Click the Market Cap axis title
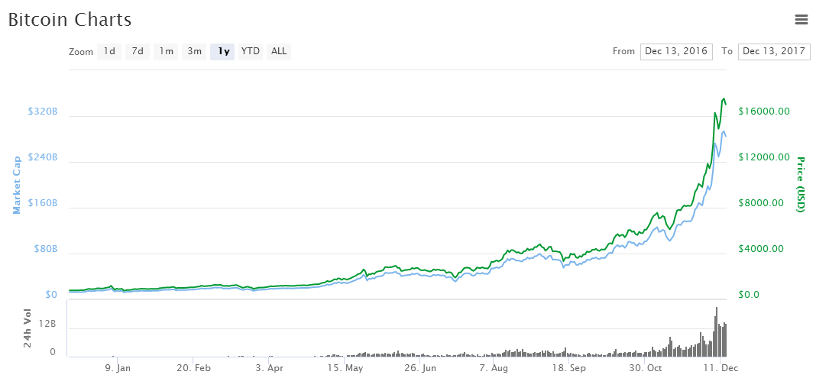Screen dimensions: 829x391 pyautogui.click(x=16, y=184)
